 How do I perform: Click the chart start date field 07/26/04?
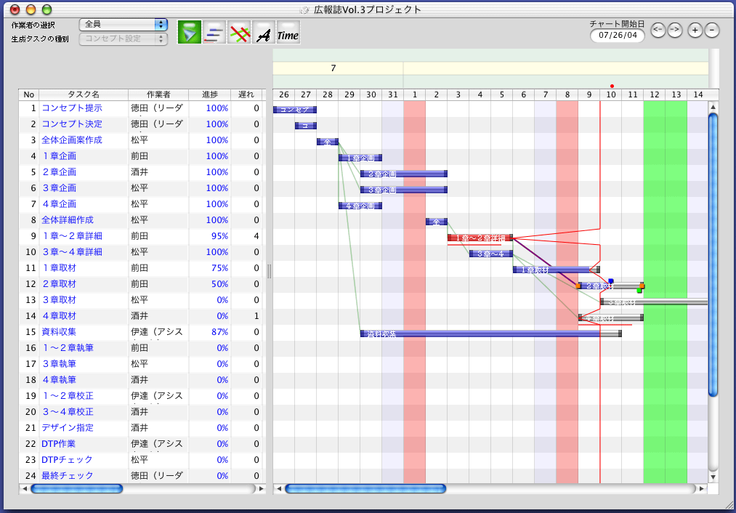tap(618, 35)
